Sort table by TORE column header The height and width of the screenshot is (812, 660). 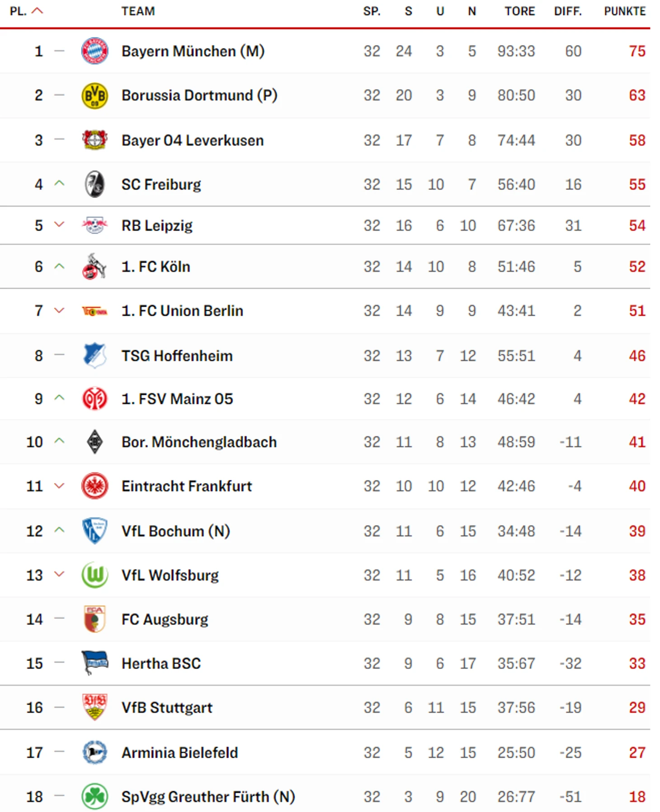(x=520, y=11)
